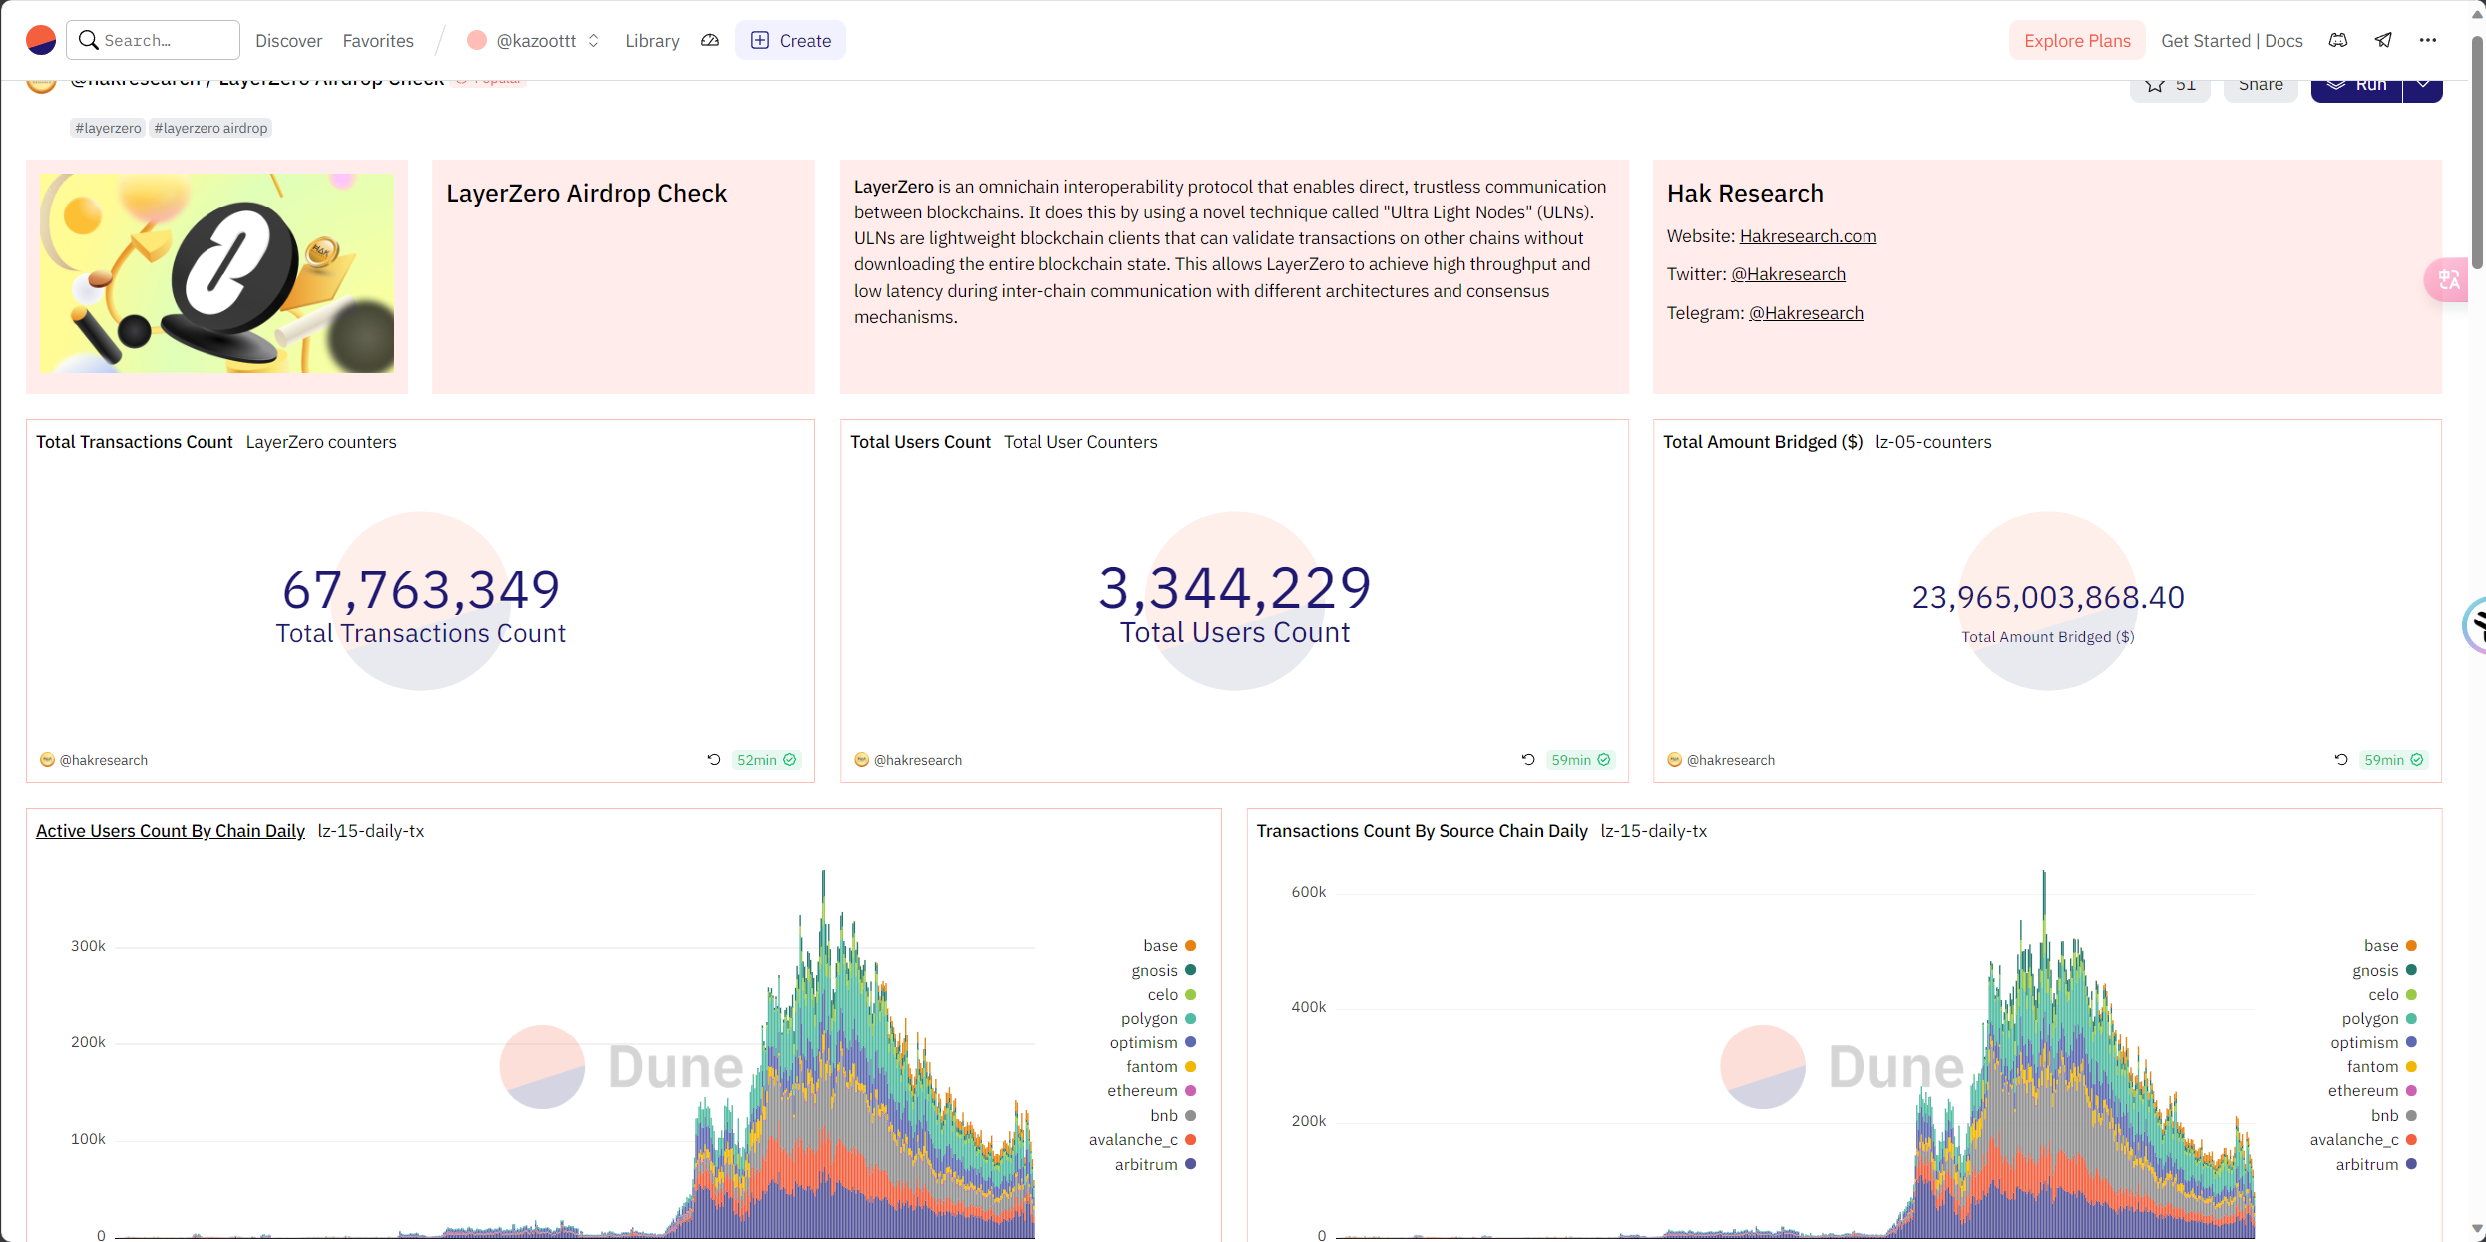Open lz-05-counters query link

coord(1933,442)
